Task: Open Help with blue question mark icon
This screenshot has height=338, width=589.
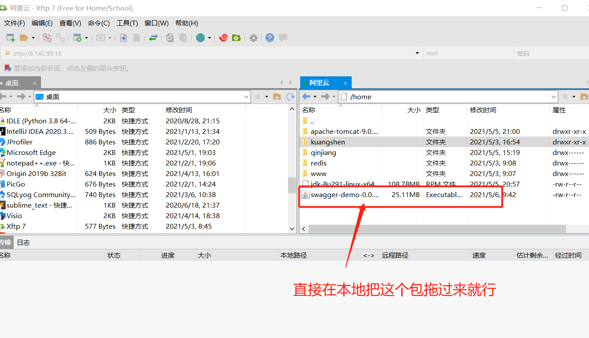Action: point(270,38)
